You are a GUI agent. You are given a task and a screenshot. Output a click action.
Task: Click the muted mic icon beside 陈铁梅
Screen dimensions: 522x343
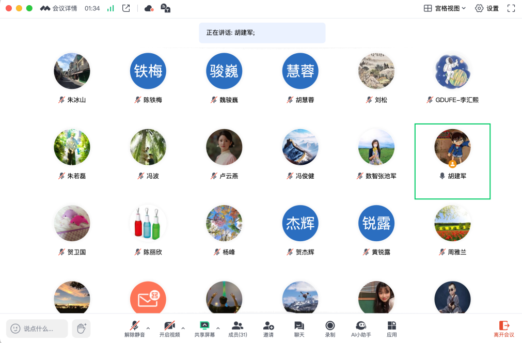(138, 100)
